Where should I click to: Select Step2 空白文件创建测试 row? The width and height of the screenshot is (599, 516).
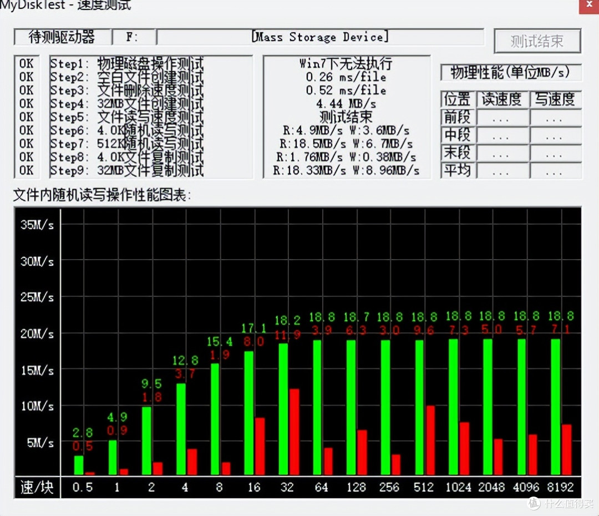[127, 77]
